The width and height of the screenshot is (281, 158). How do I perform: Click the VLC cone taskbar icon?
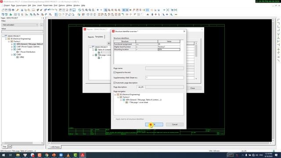[68, 155]
